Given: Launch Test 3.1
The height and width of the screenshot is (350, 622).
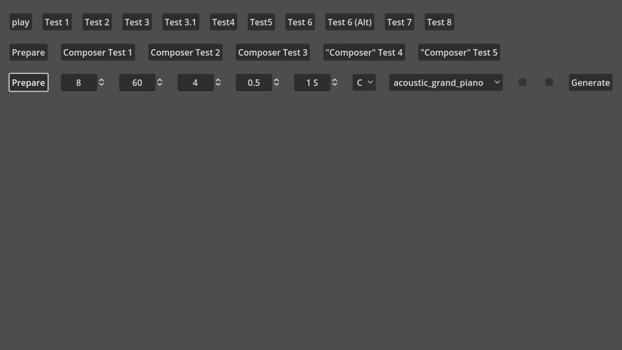Looking at the screenshot, I should pos(180,22).
